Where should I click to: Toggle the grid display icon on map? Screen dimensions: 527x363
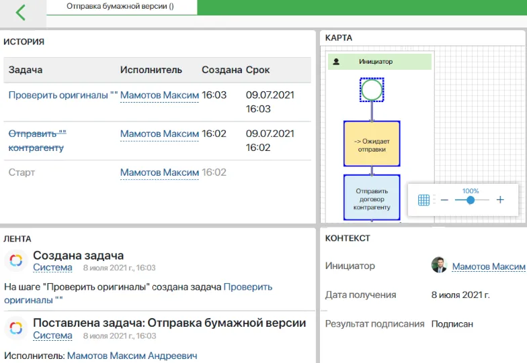pos(423,200)
